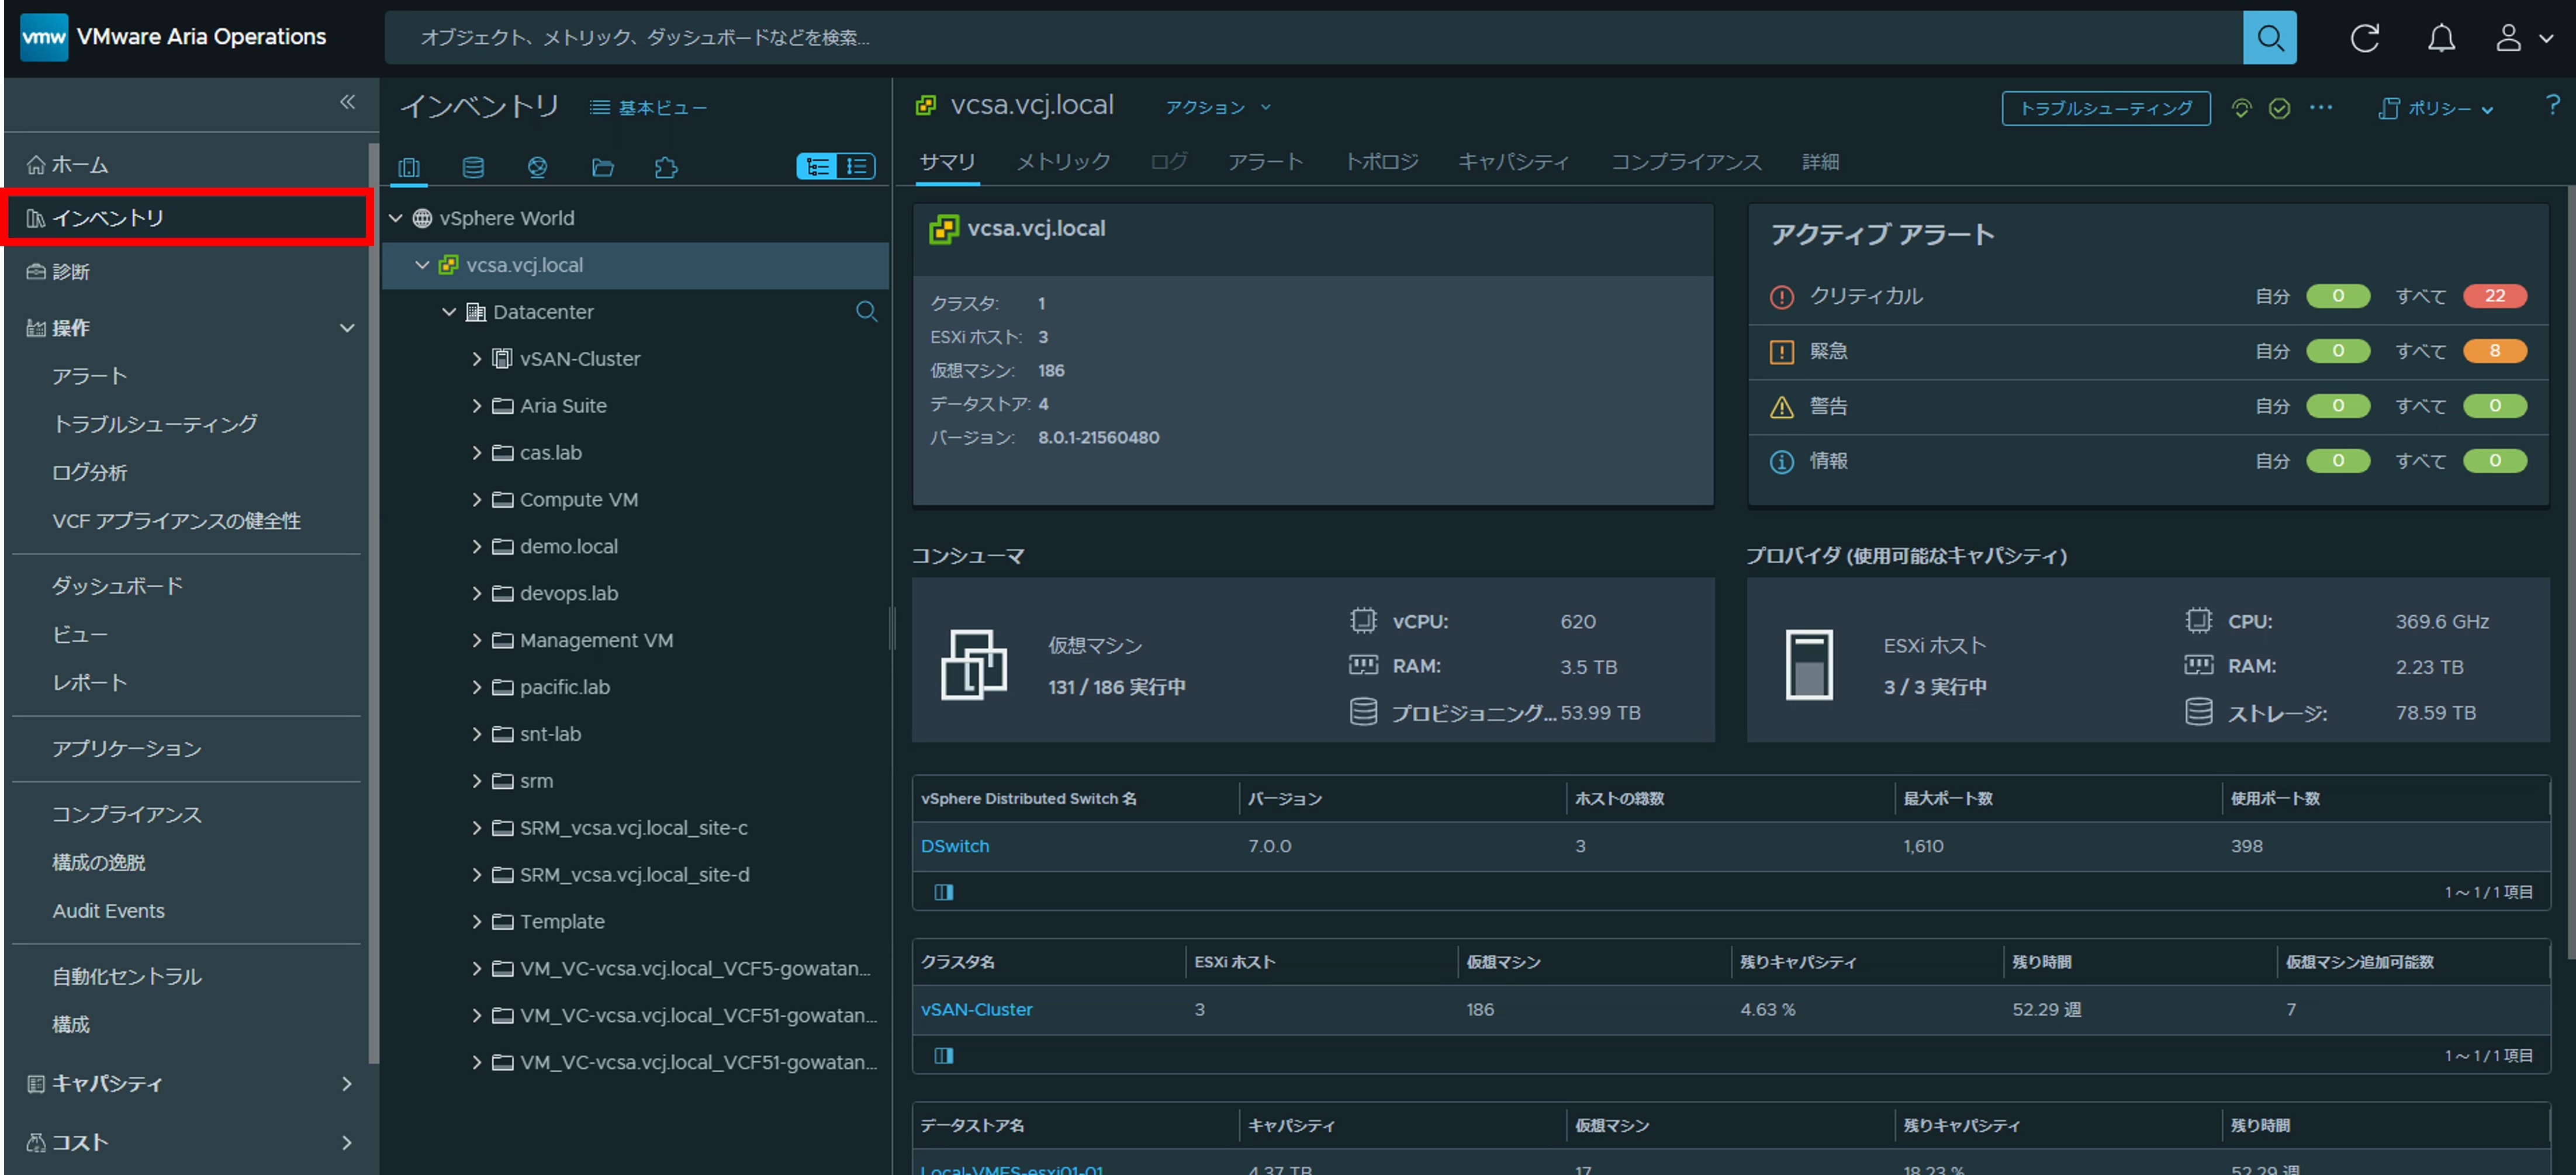Click in the global search field
The height and width of the screenshot is (1175, 2576).
(1313, 38)
